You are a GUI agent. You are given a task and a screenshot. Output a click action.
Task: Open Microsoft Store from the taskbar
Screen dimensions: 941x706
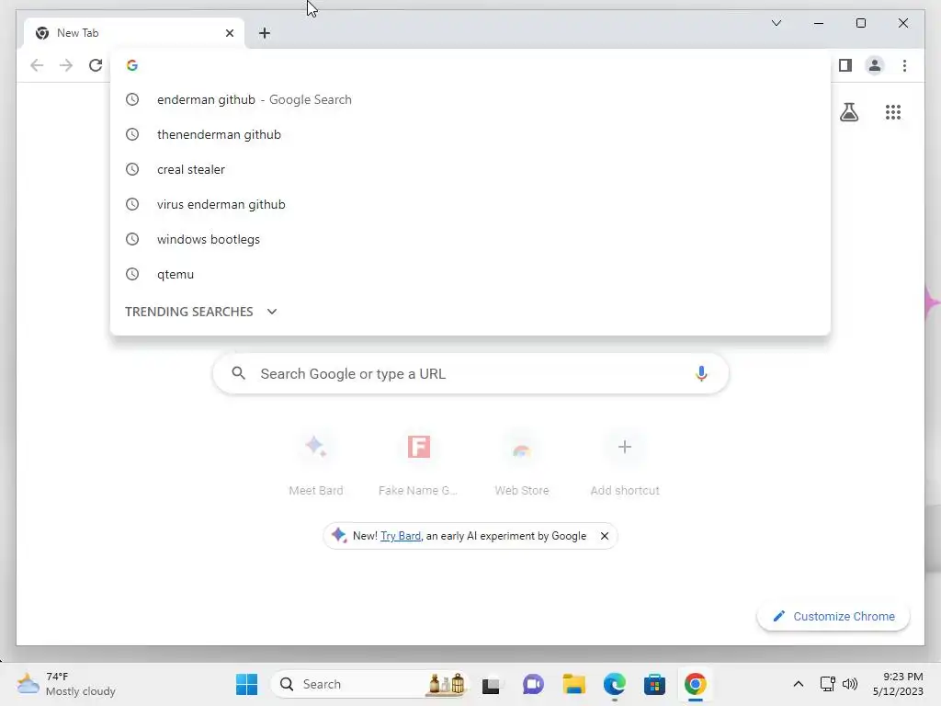(654, 684)
